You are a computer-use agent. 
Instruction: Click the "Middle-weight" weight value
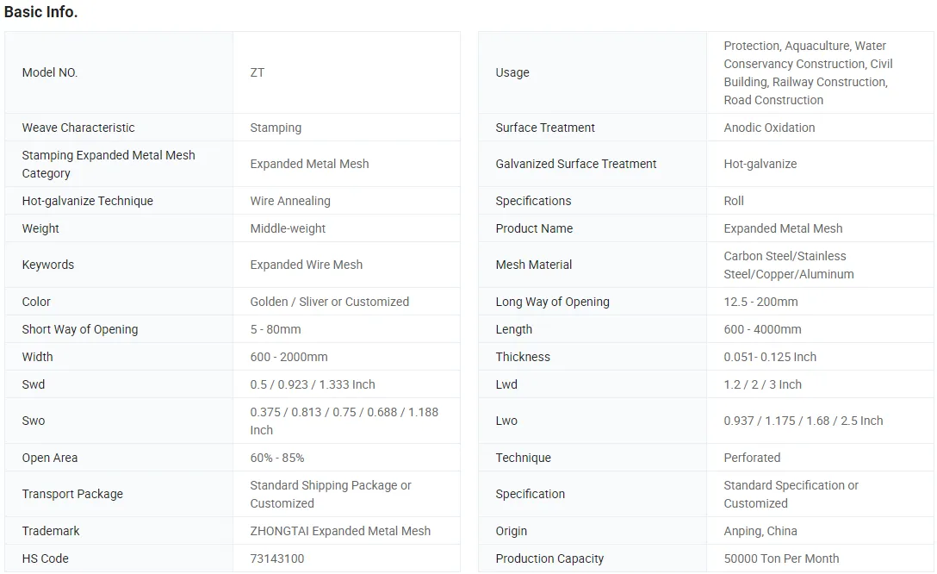tap(288, 228)
